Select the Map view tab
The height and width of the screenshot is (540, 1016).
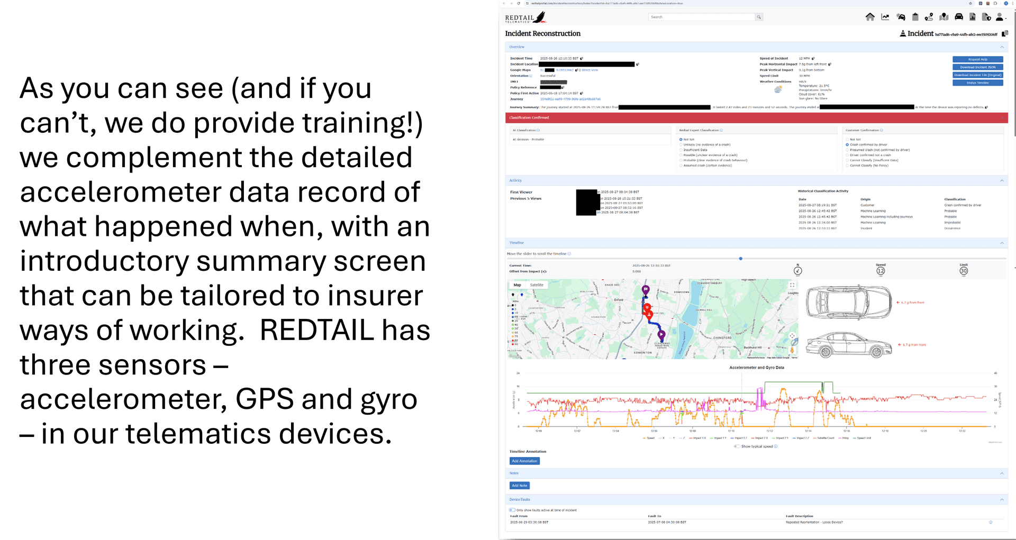click(x=517, y=285)
